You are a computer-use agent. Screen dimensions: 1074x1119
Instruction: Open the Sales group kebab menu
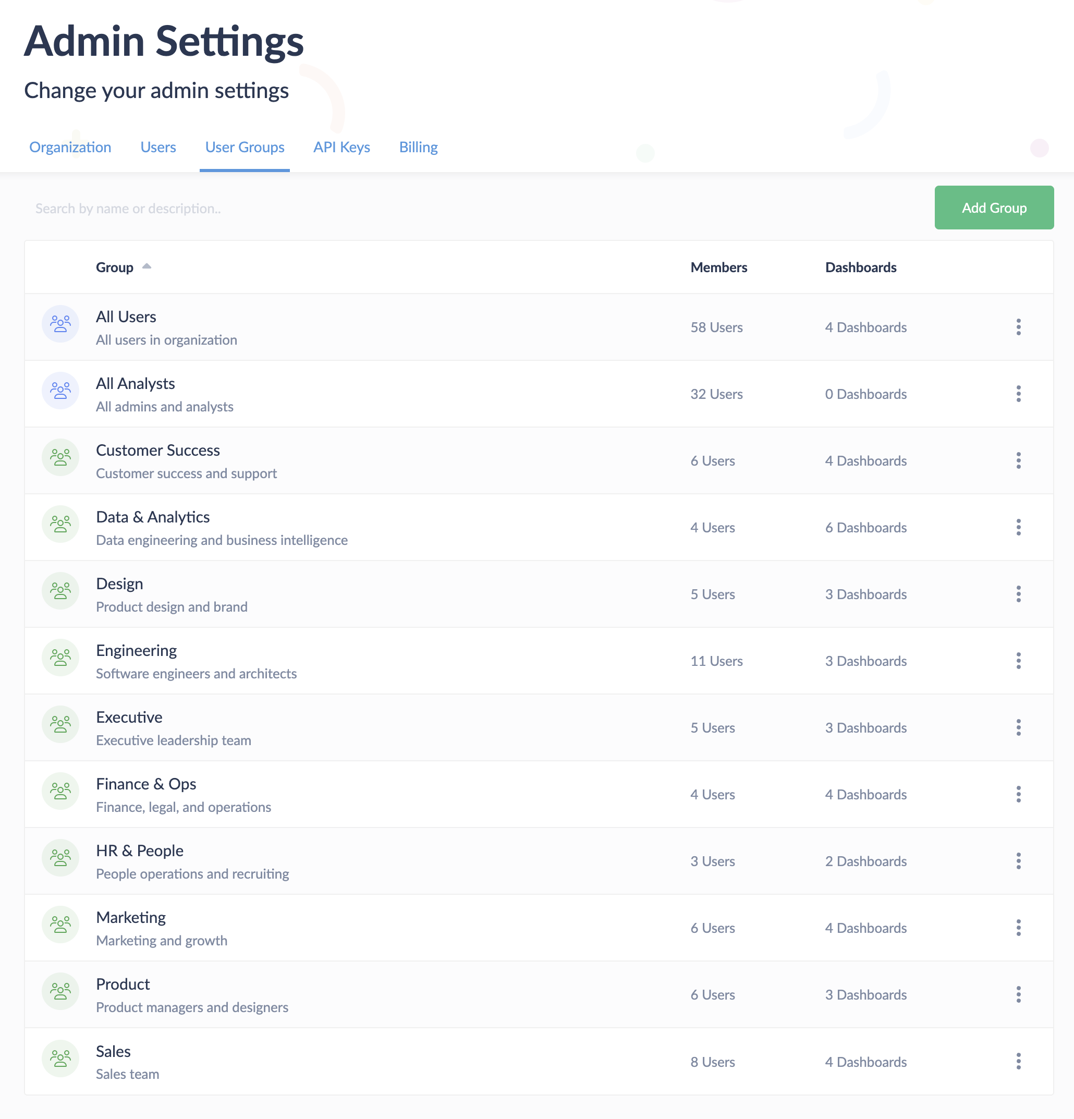coord(1019,1061)
